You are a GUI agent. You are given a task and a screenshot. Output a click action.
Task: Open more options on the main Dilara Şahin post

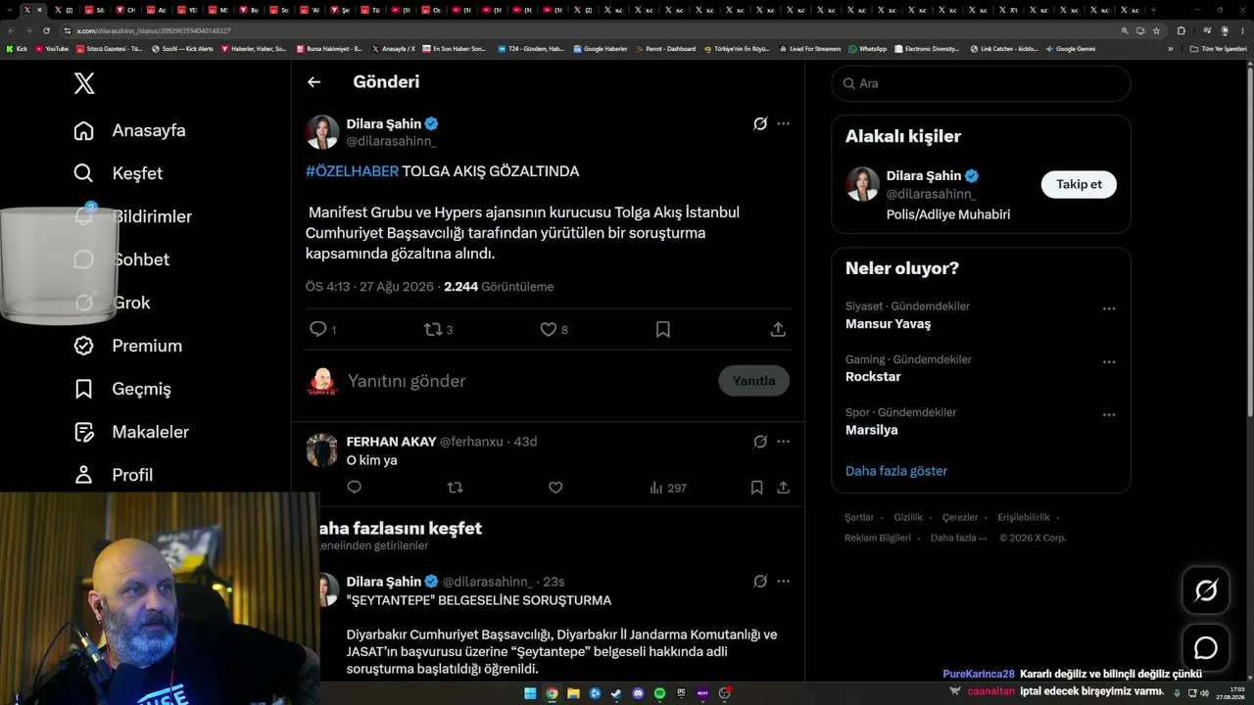click(783, 124)
